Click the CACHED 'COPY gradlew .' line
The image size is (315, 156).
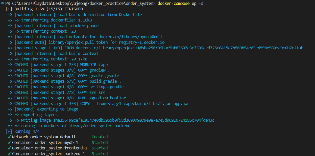[x=59, y=70]
